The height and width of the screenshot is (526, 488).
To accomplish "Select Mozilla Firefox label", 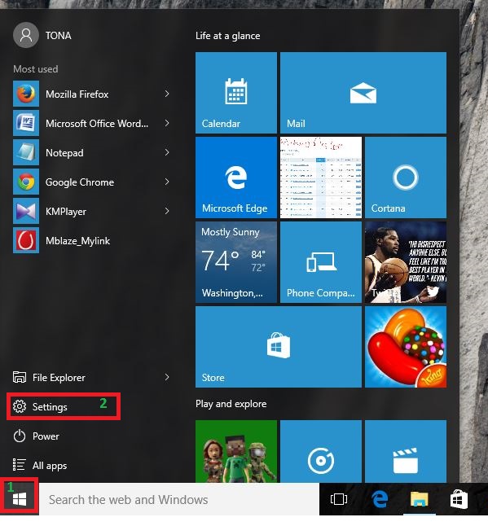I will 77,94.
